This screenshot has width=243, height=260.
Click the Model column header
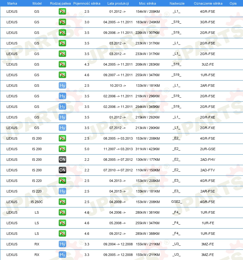37,3
